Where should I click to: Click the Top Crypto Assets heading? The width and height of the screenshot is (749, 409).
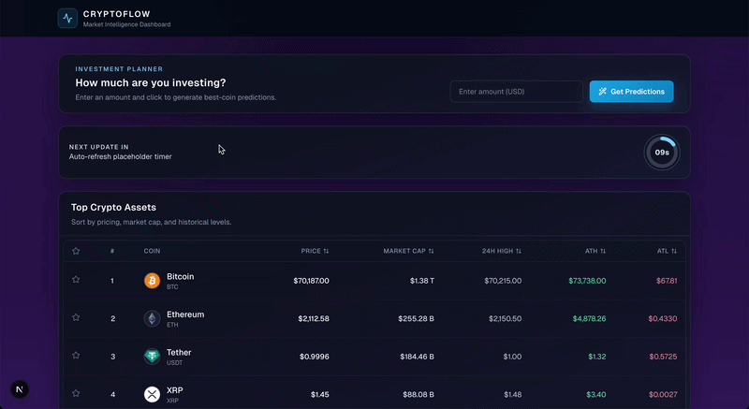click(x=113, y=207)
